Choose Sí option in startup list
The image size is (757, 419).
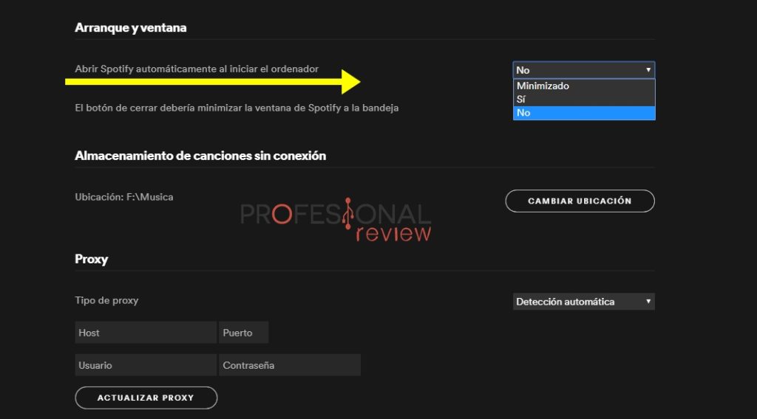584,99
